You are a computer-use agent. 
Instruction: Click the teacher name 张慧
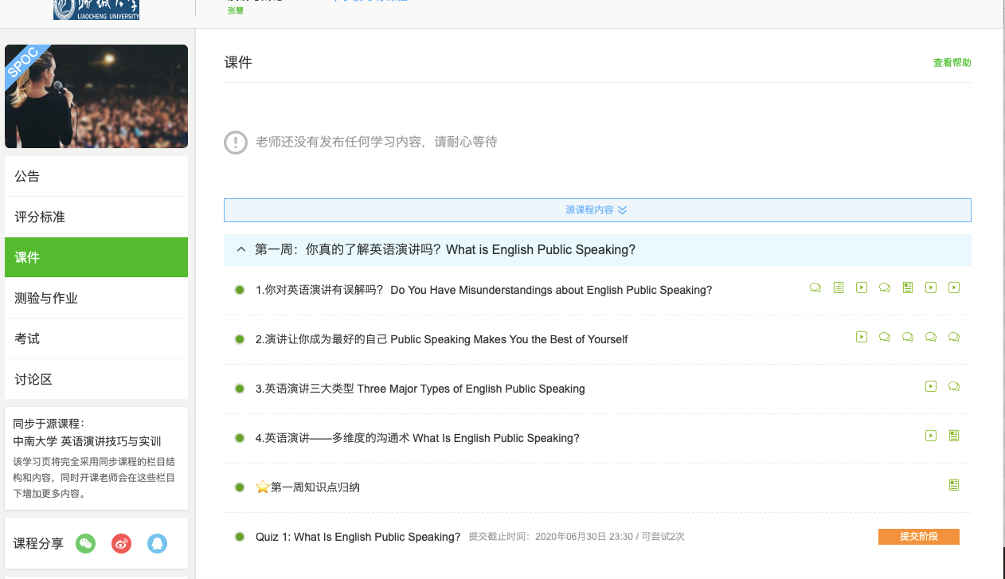pyautogui.click(x=236, y=10)
